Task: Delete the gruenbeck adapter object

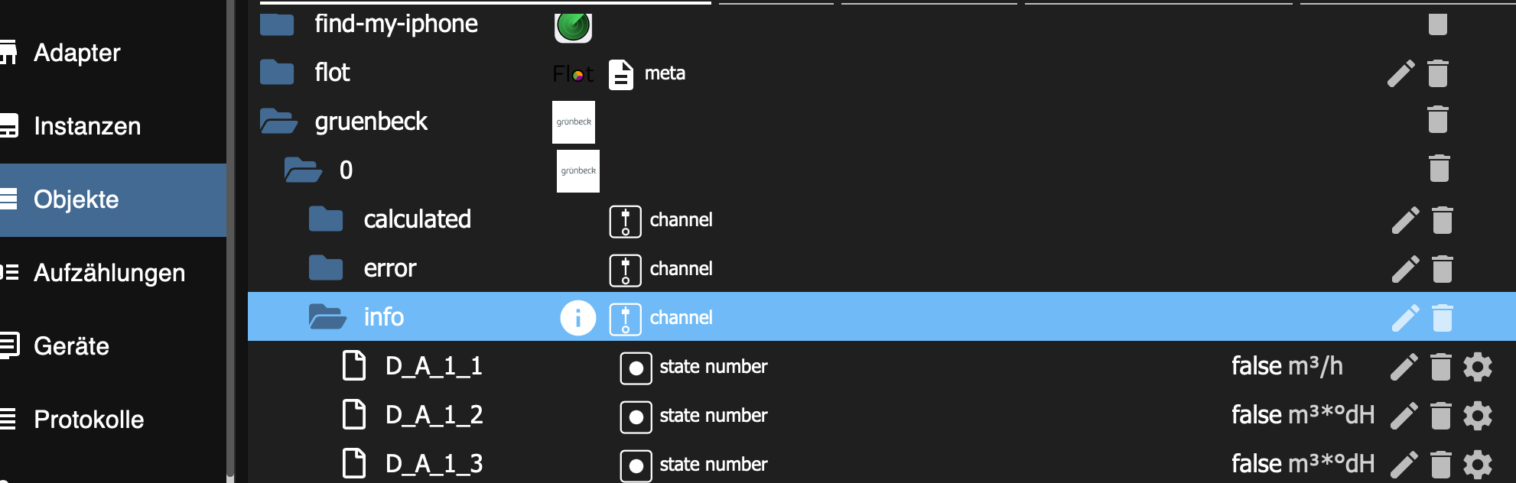Action: point(1438,121)
